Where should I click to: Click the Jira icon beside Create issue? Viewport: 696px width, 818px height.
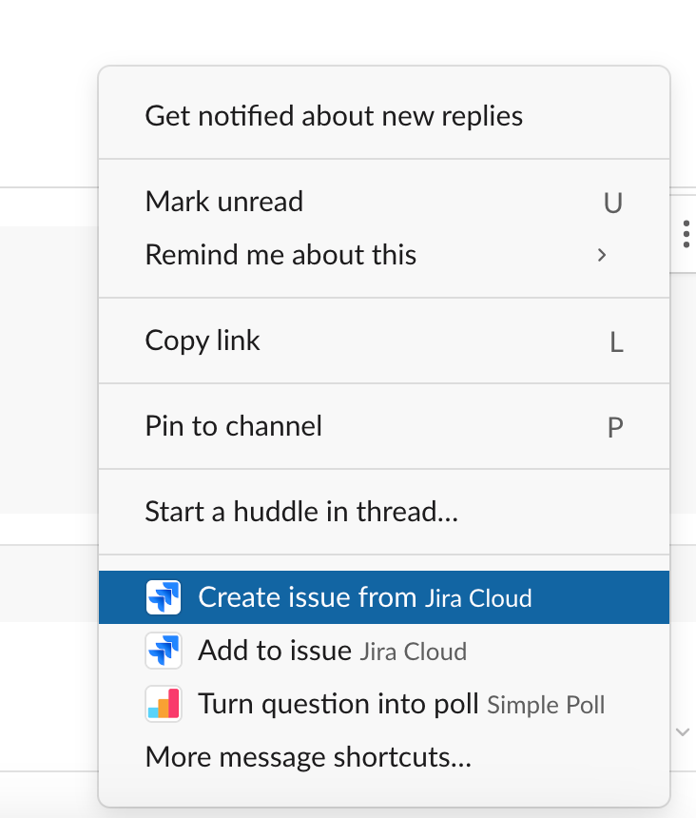pos(164,597)
